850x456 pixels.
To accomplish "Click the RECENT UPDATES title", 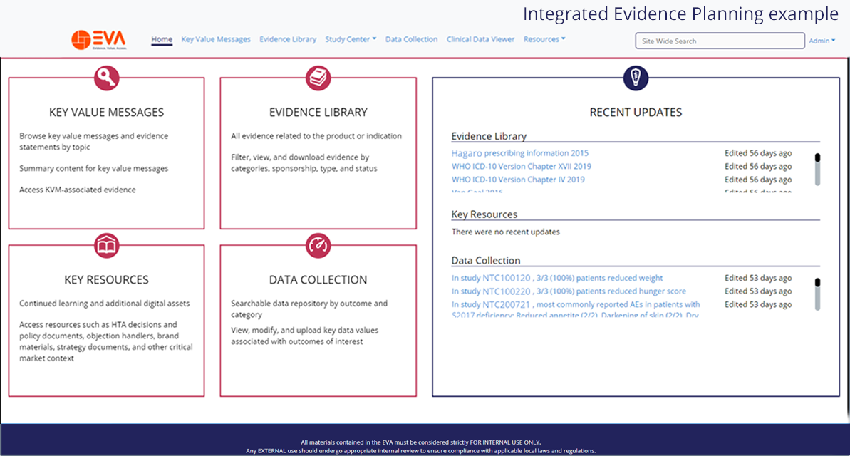I will 636,113.
